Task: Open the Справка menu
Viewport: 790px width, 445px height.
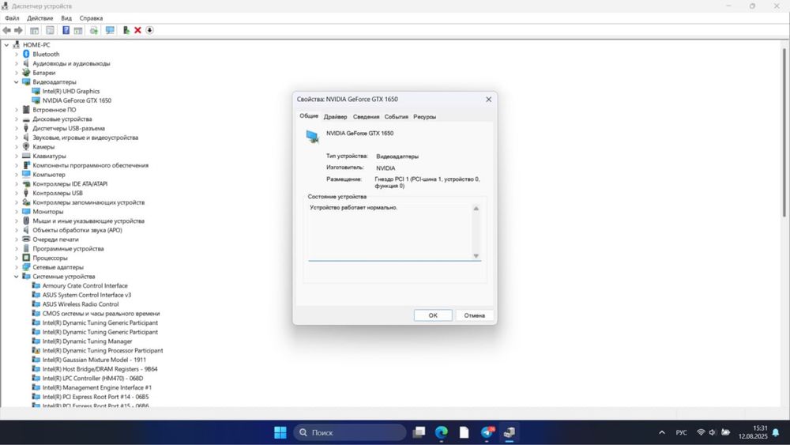Action: (x=91, y=18)
